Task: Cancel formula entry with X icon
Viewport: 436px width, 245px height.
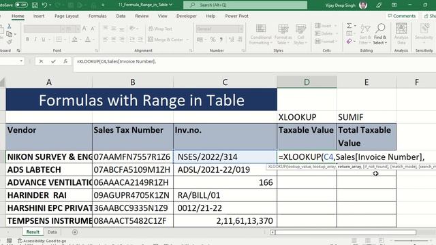Action: coord(41,61)
